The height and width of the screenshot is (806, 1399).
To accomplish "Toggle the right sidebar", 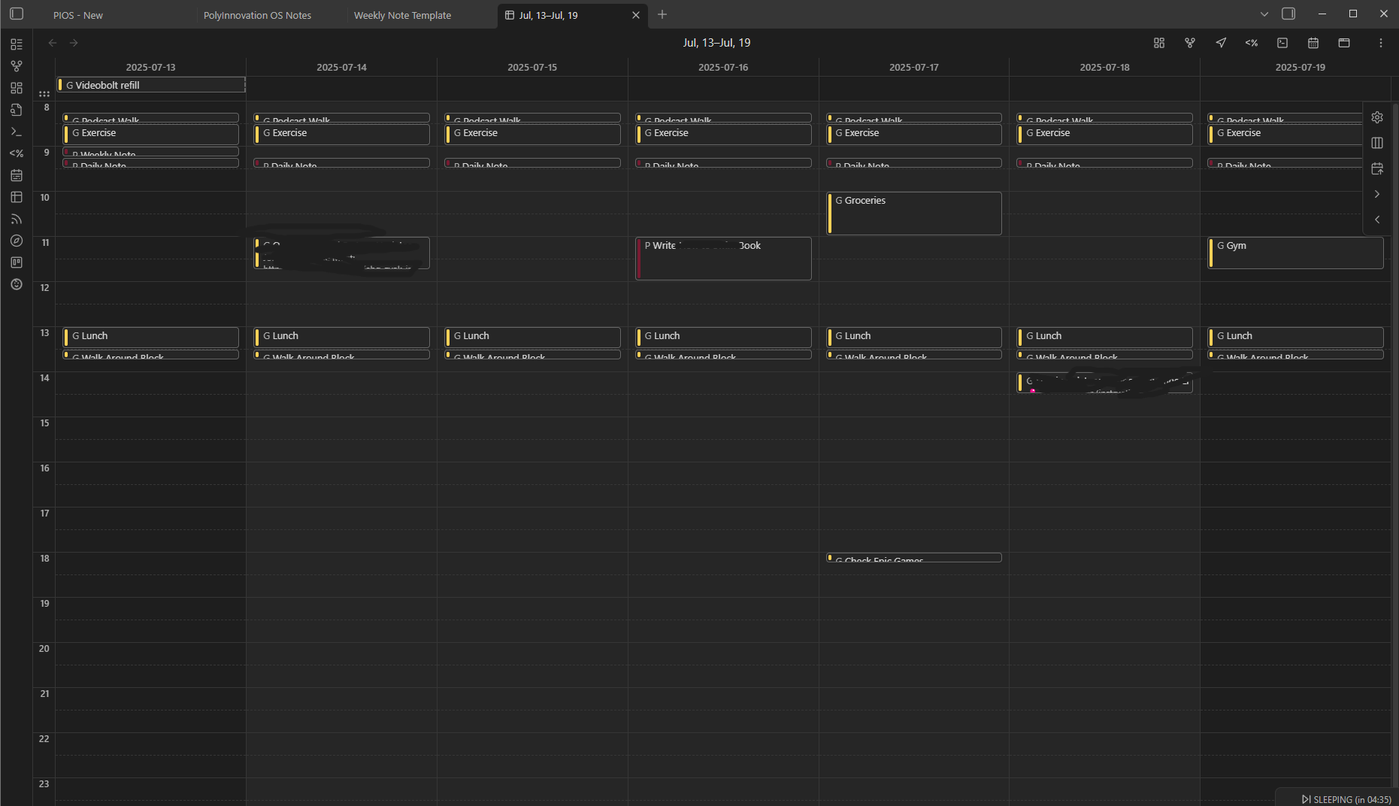I will (x=1288, y=14).
